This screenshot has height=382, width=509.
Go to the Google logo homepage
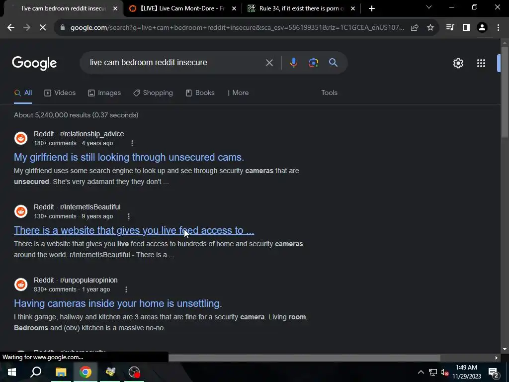[x=34, y=63]
